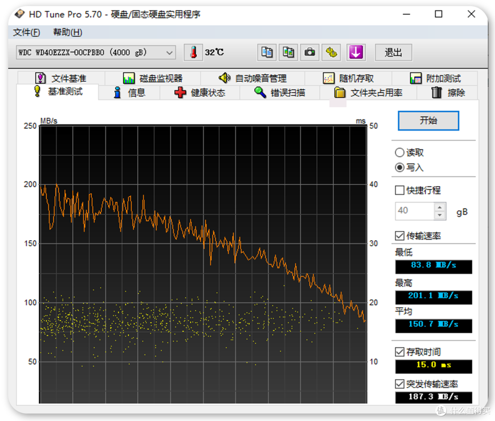
Task: Click the 187.3 MB/s burst rate value
Action: [x=434, y=397]
